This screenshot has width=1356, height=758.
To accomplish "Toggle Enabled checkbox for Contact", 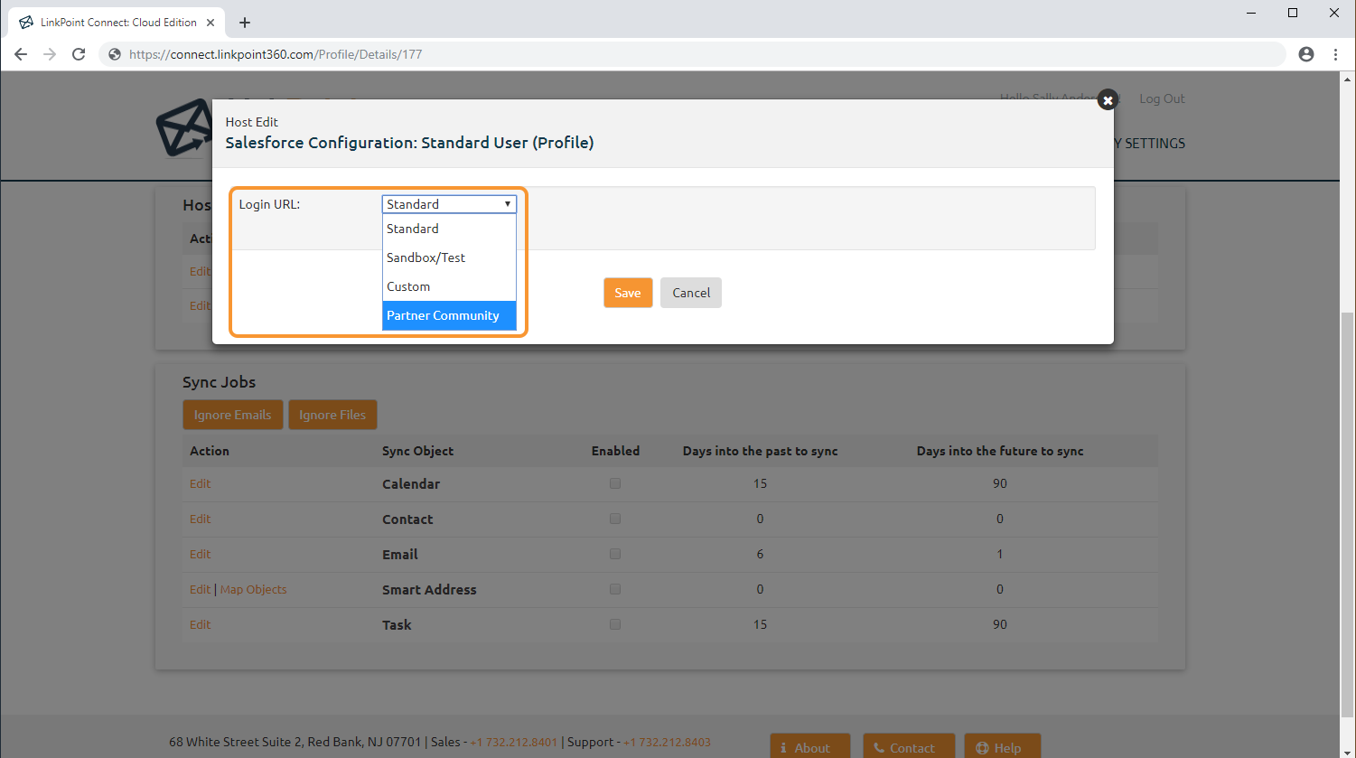I will tap(615, 519).
